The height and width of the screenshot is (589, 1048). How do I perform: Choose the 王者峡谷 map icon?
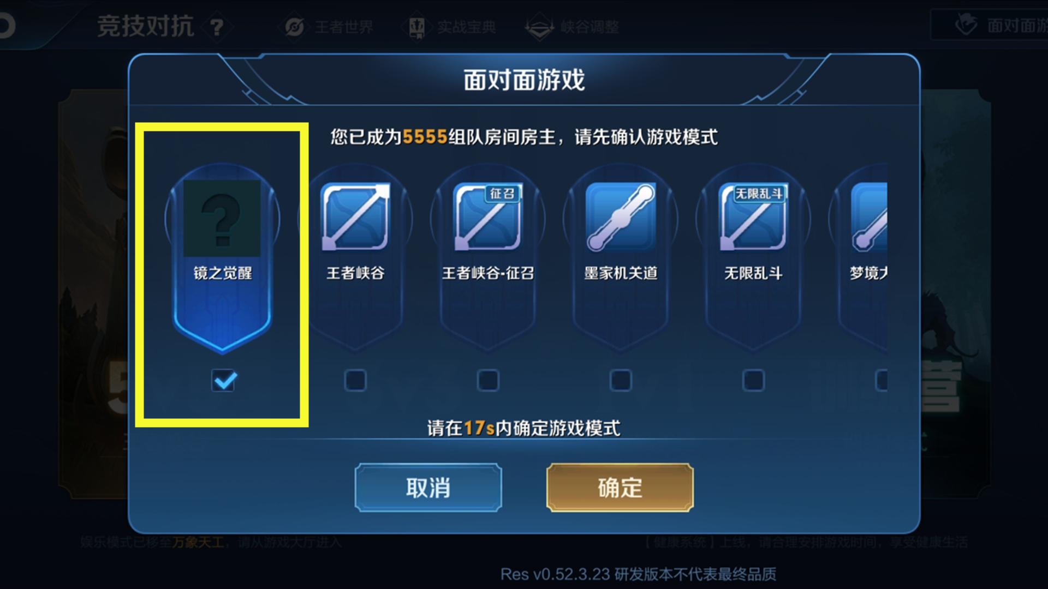[355, 217]
